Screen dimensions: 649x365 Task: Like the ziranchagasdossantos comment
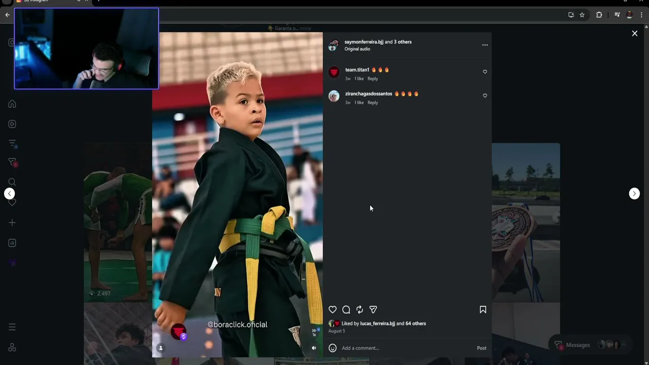pos(485,96)
